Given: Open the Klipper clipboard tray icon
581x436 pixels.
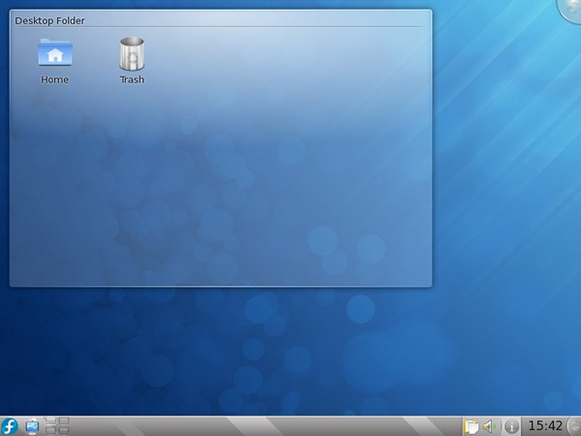Looking at the screenshot, I should tap(472, 426).
